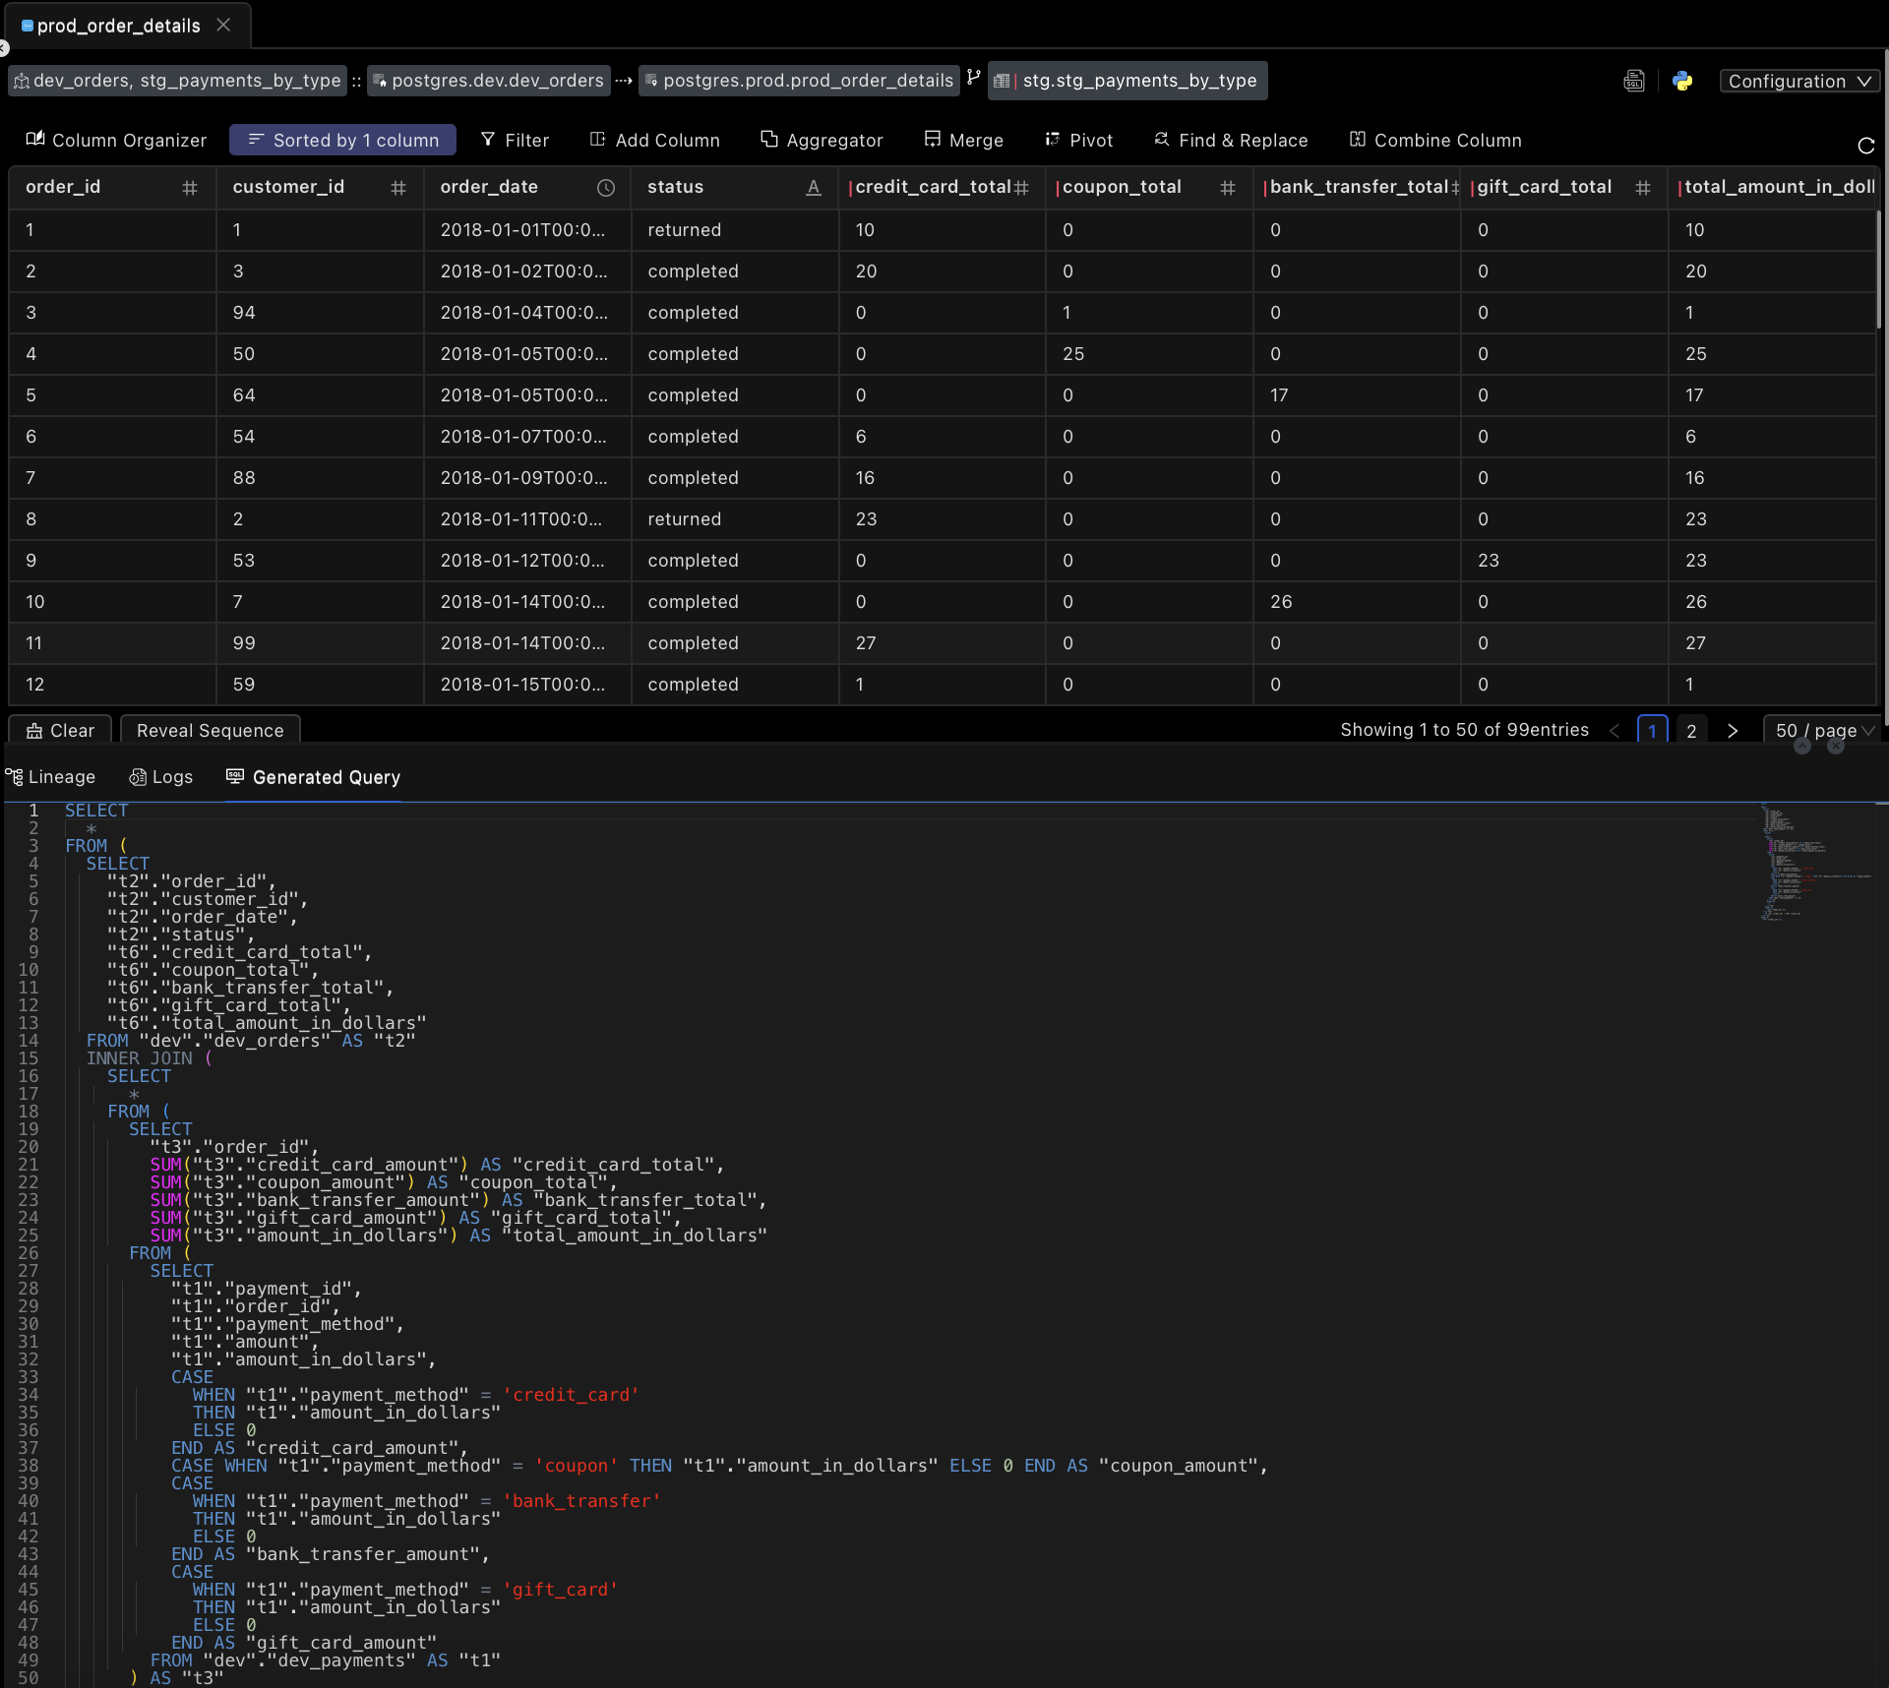Click the branch icon before stg_payments_by_type
Screen dimensions: 1889x1688
(973, 78)
